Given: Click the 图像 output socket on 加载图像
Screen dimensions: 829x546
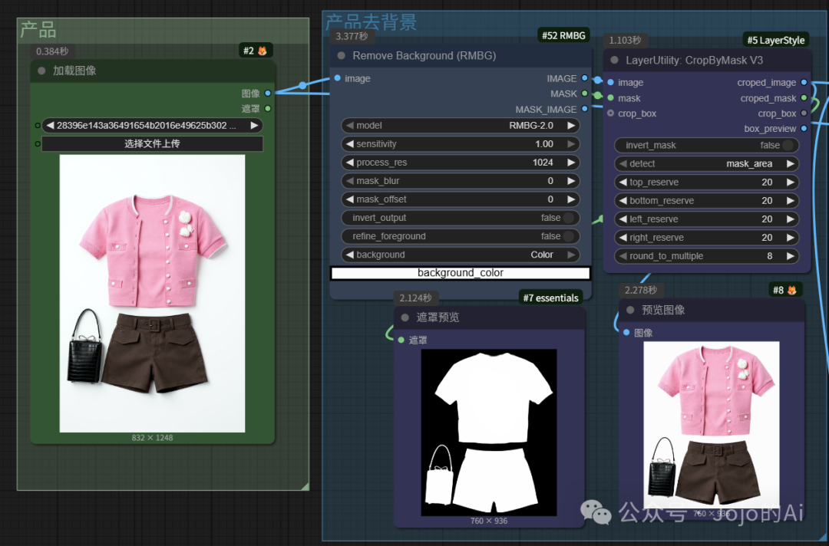Looking at the screenshot, I should [268, 94].
